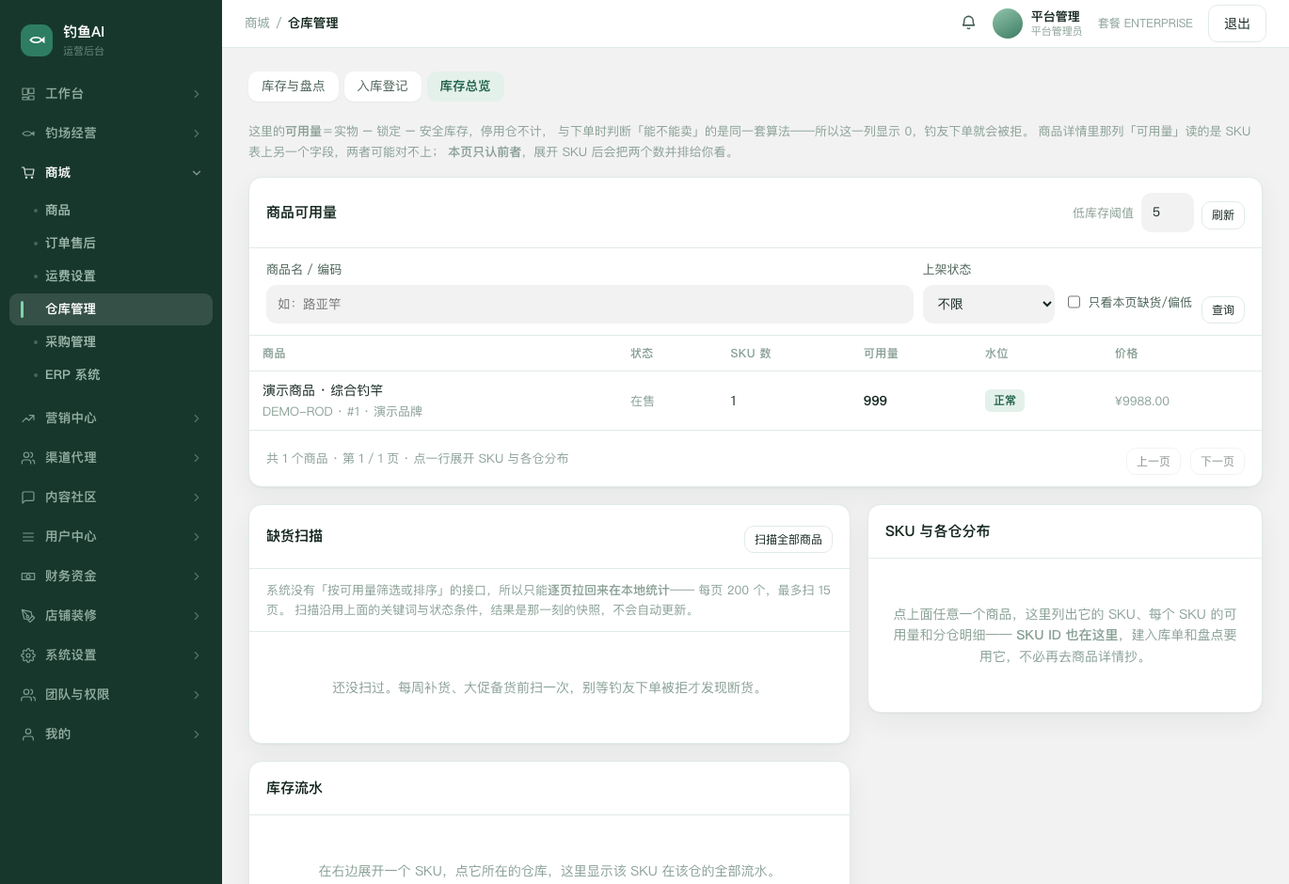Screen dimensions: 1289x884
Task: Expand the 系统设置 chevron
Action: tap(197, 655)
